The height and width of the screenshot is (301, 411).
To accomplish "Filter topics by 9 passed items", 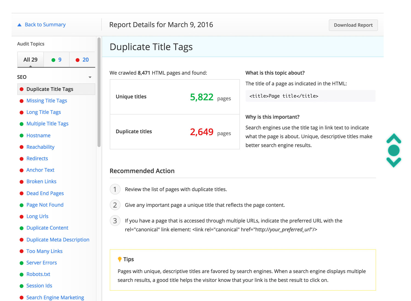I will (x=56, y=60).
